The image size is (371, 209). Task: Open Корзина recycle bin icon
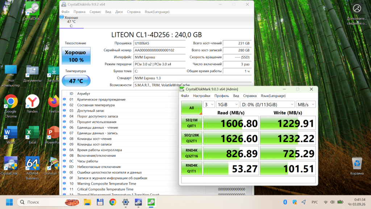click(x=357, y=166)
